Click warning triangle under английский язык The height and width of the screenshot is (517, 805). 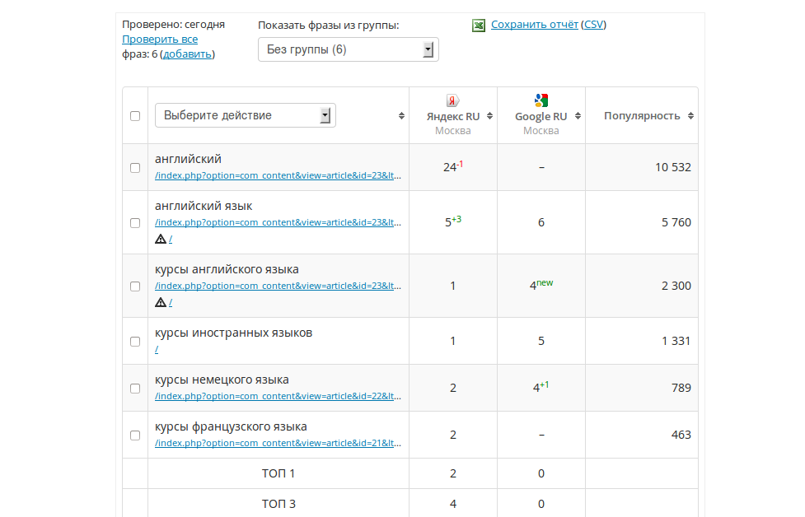click(161, 239)
